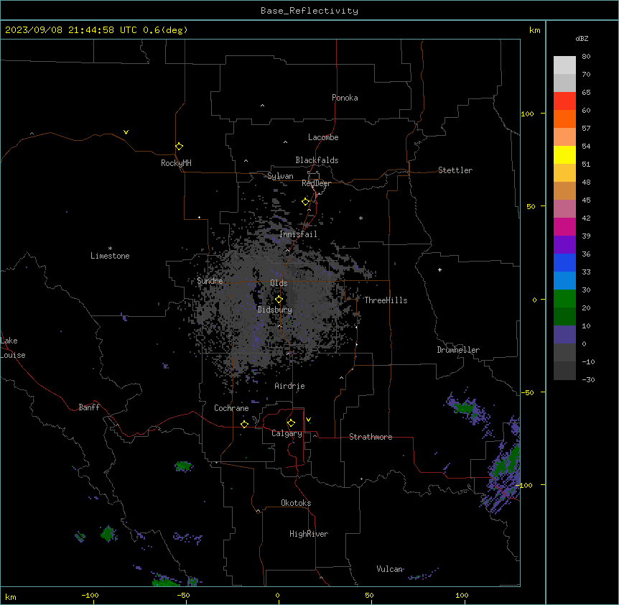This screenshot has height=605, width=619.
Task: Click the Blackfalds city label
Action: click(317, 160)
